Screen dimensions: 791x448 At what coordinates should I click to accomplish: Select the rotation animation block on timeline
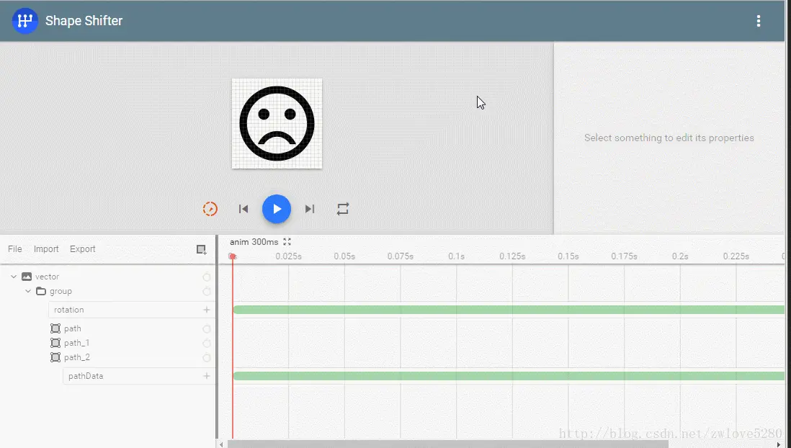click(509, 310)
